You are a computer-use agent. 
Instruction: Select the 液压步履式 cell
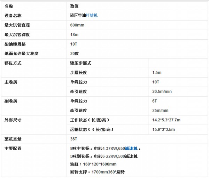click(80, 63)
